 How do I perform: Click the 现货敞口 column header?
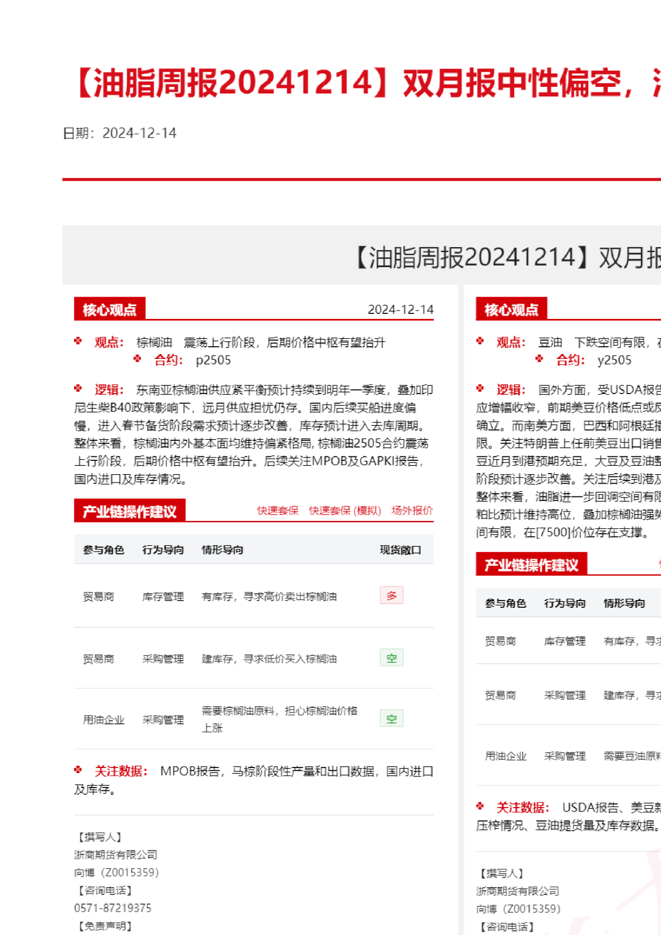click(400, 550)
